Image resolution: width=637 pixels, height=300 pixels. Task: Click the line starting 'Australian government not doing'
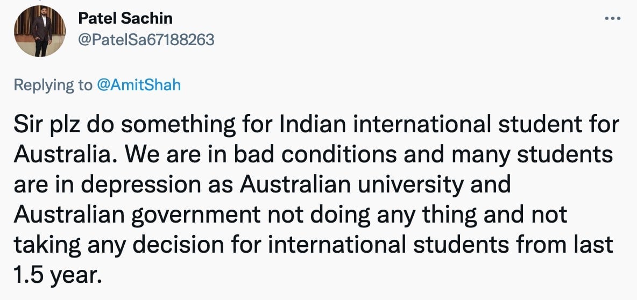(290, 215)
